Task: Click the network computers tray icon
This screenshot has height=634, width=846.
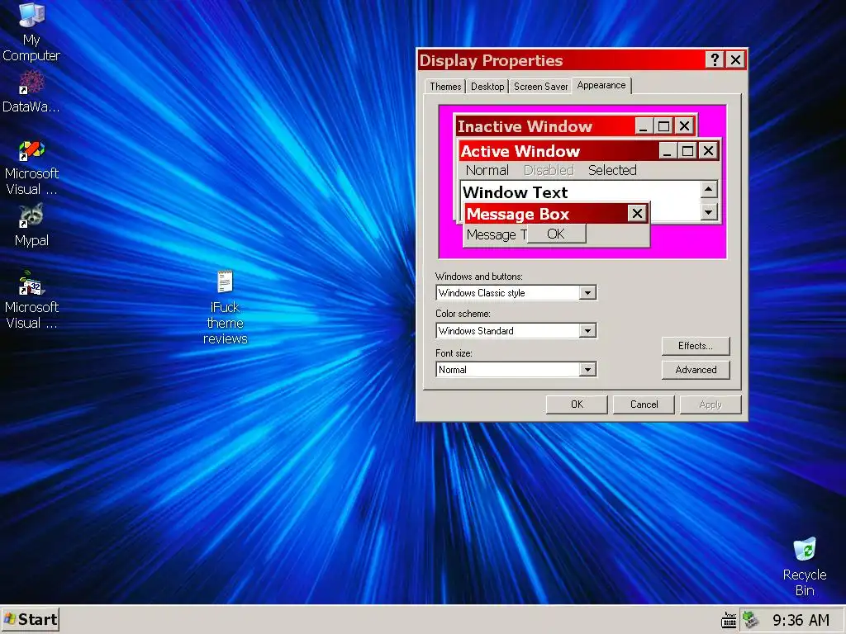Action: click(750, 620)
